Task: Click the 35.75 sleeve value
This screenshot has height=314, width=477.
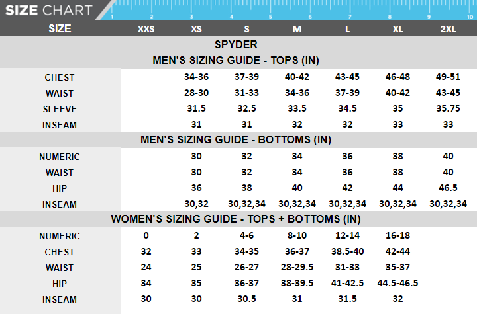Action: point(449,109)
